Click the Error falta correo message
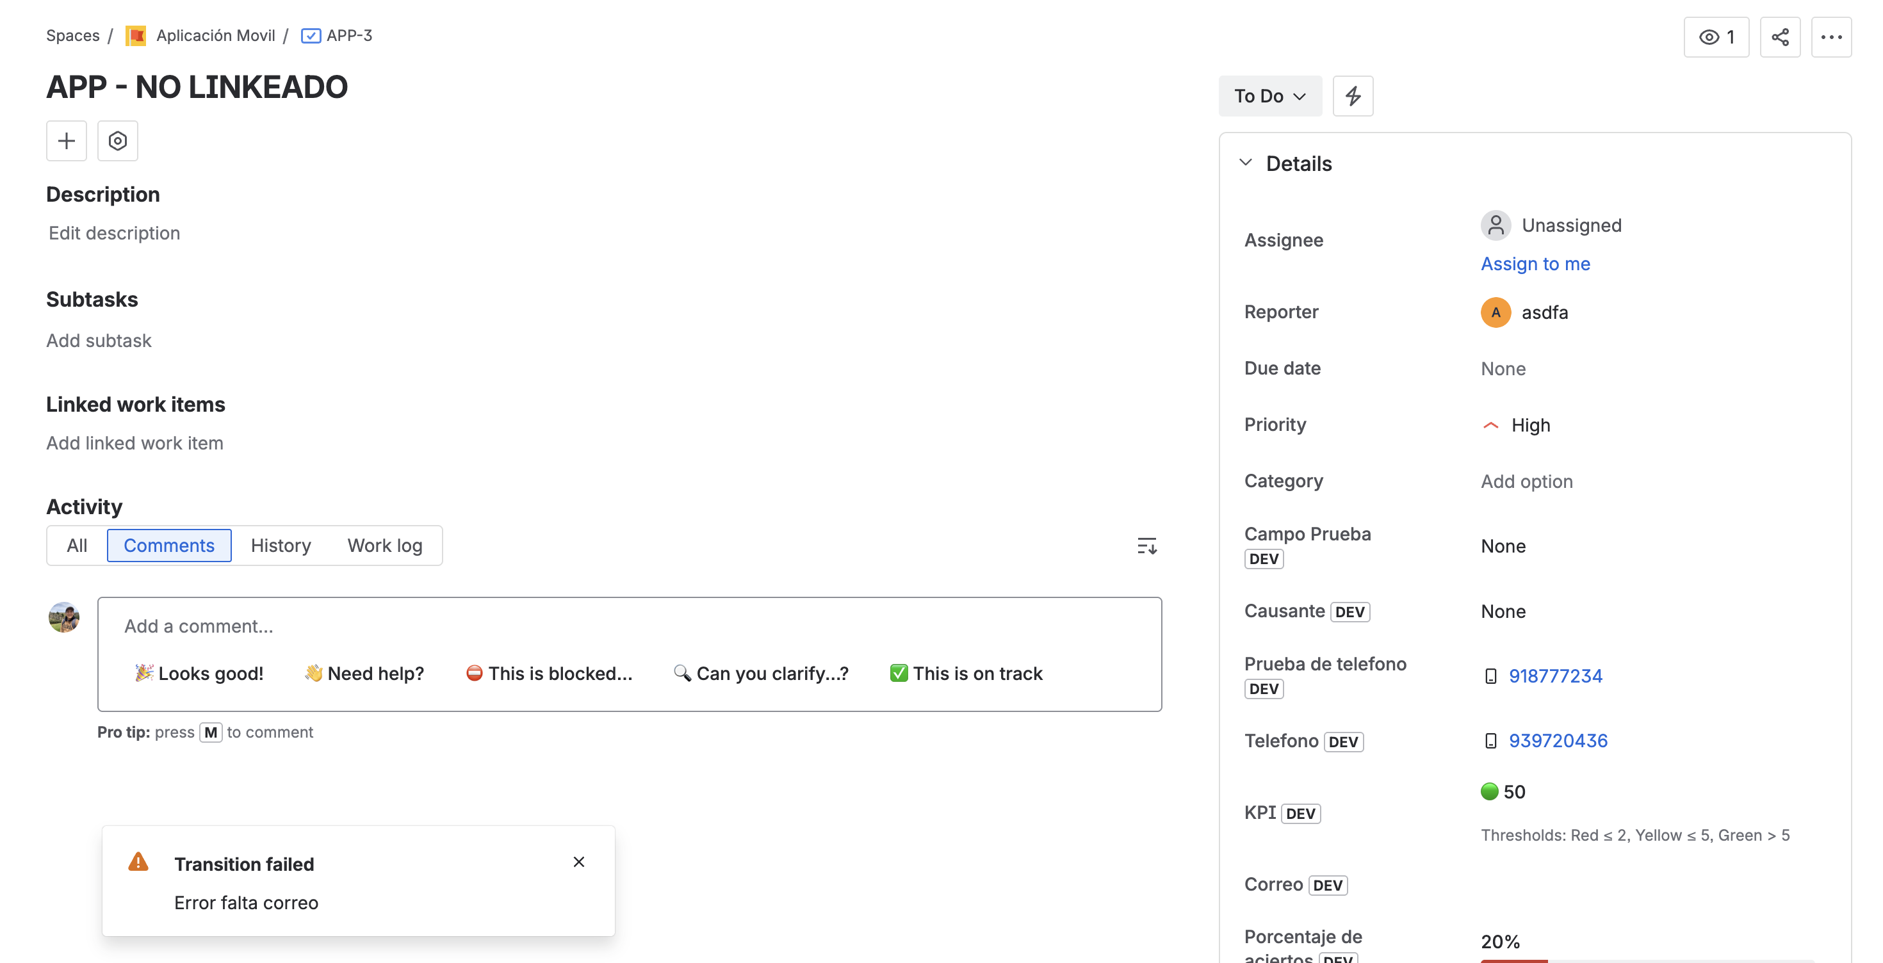 247,903
